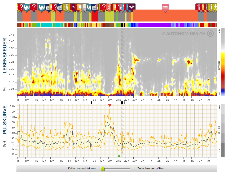
Task: Select the olive walking person marker after 8h
Action: [x=215, y=7]
